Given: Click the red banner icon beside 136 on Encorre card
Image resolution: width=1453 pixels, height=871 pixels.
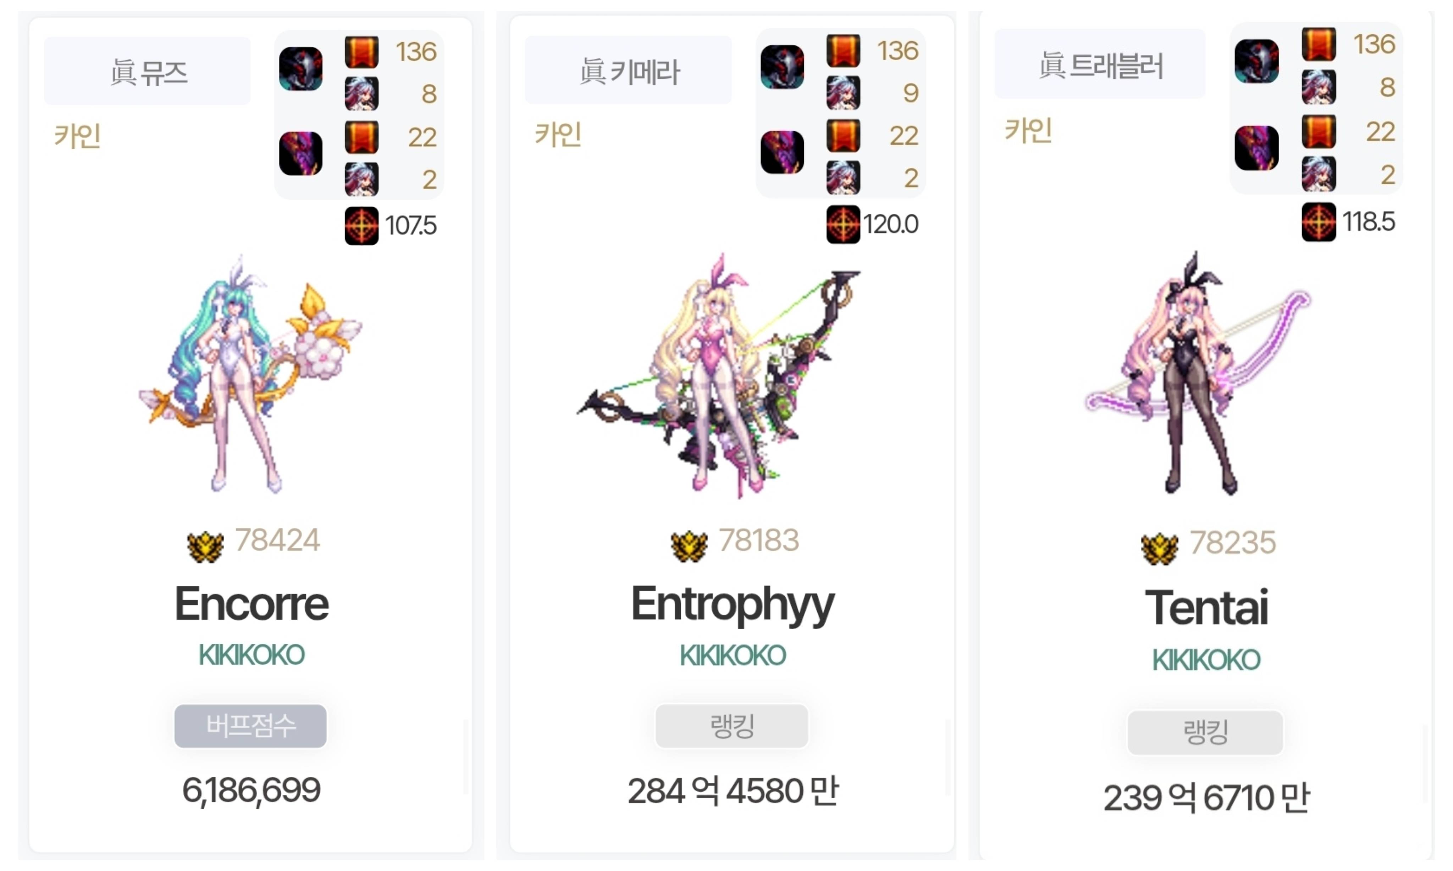Looking at the screenshot, I should tap(361, 52).
